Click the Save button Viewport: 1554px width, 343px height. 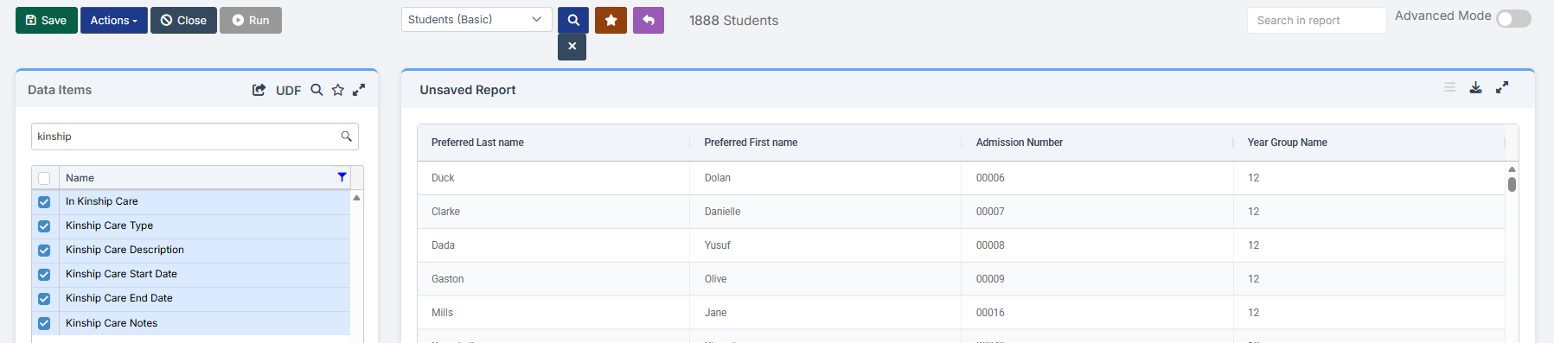tap(47, 20)
